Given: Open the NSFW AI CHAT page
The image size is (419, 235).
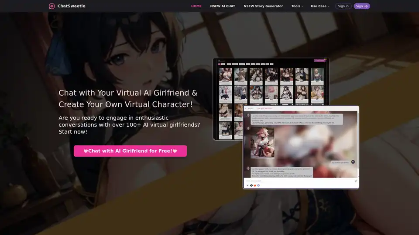Looking at the screenshot, I should (x=223, y=6).
